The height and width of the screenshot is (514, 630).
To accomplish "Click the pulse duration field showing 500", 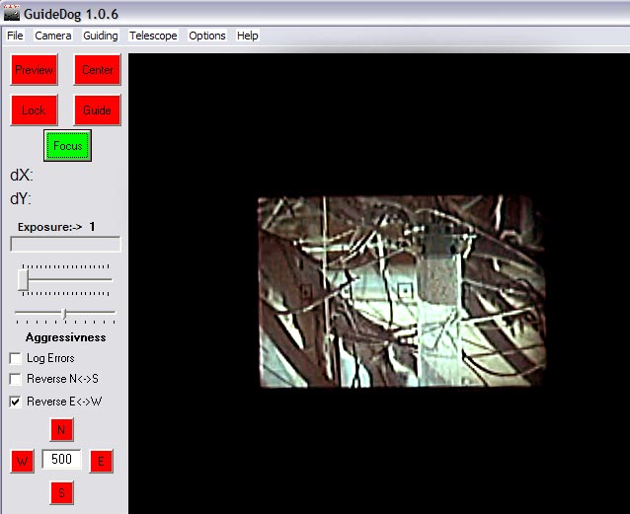I will point(61,459).
